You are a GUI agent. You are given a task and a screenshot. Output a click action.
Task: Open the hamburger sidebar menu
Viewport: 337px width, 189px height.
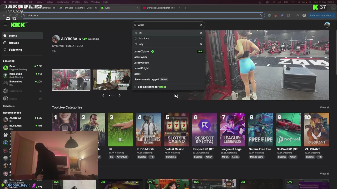[6, 25]
